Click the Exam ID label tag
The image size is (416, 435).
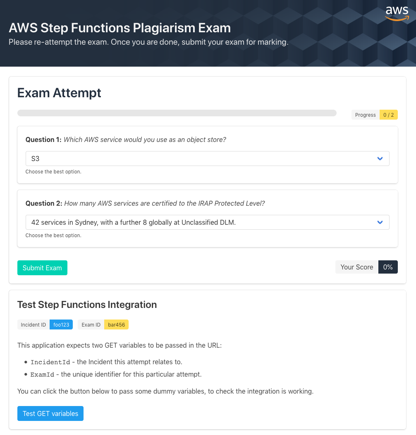coord(91,324)
